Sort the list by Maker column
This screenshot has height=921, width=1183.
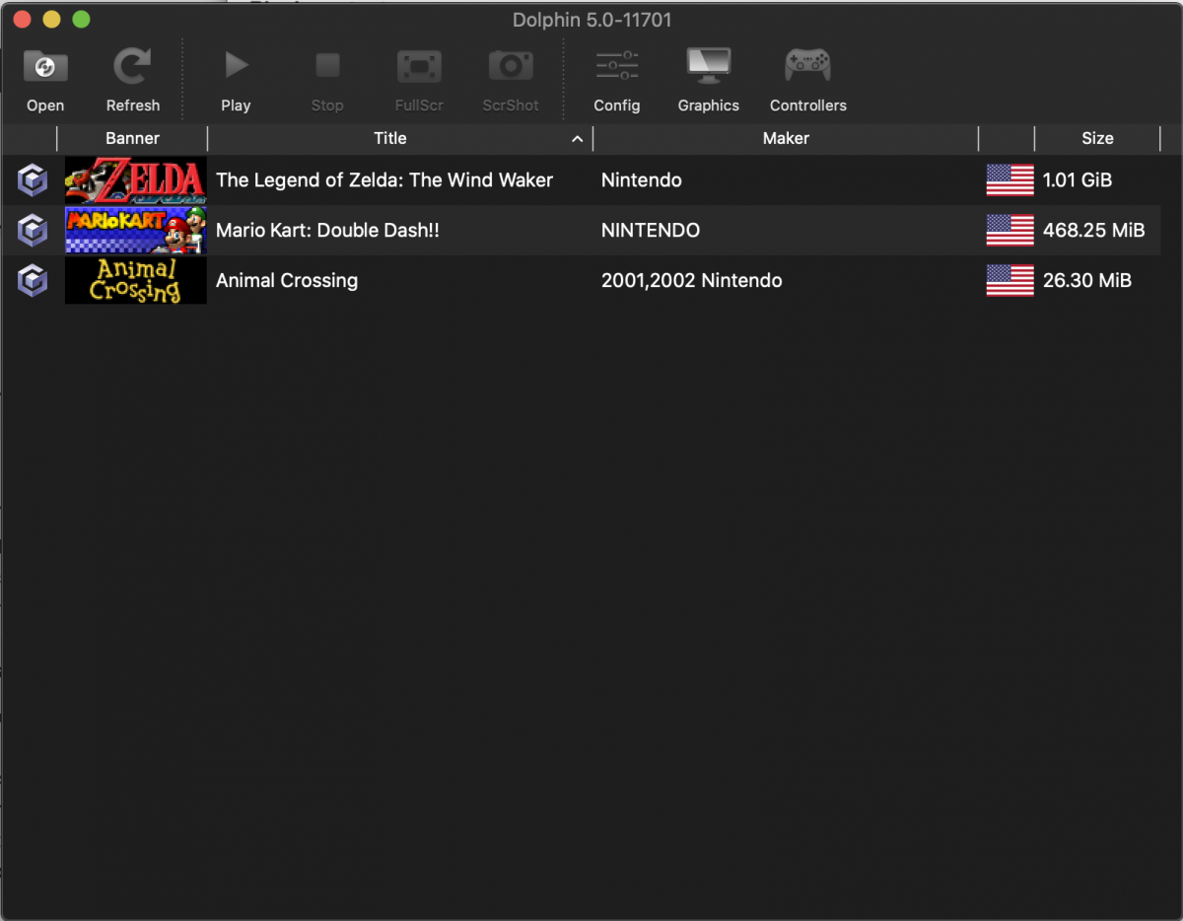click(786, 138)
